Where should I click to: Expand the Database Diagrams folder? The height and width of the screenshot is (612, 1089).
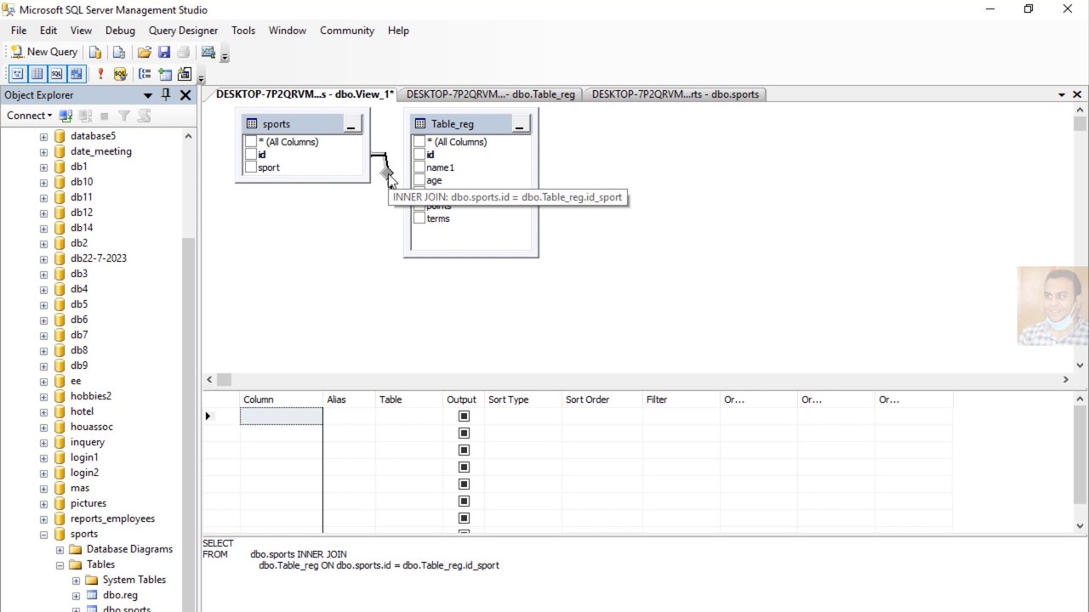tap(60, 549)
